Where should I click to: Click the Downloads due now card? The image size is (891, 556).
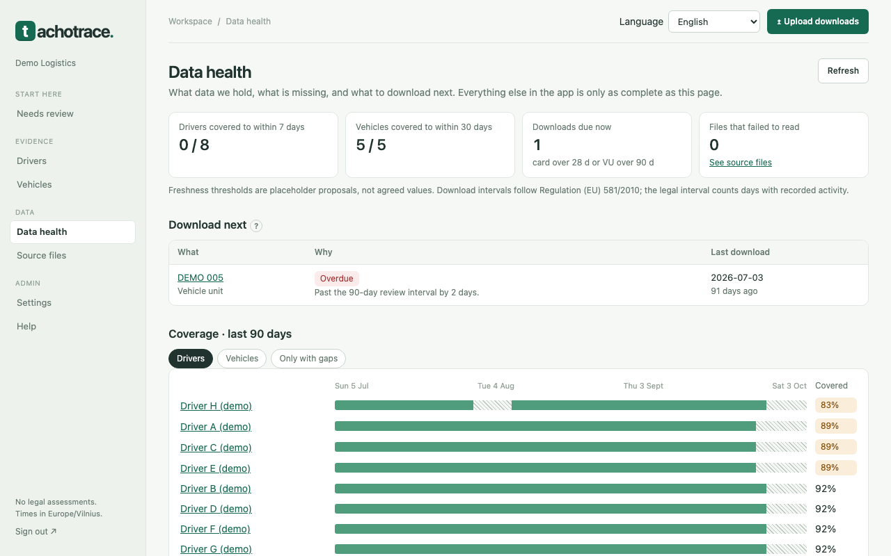607,145
